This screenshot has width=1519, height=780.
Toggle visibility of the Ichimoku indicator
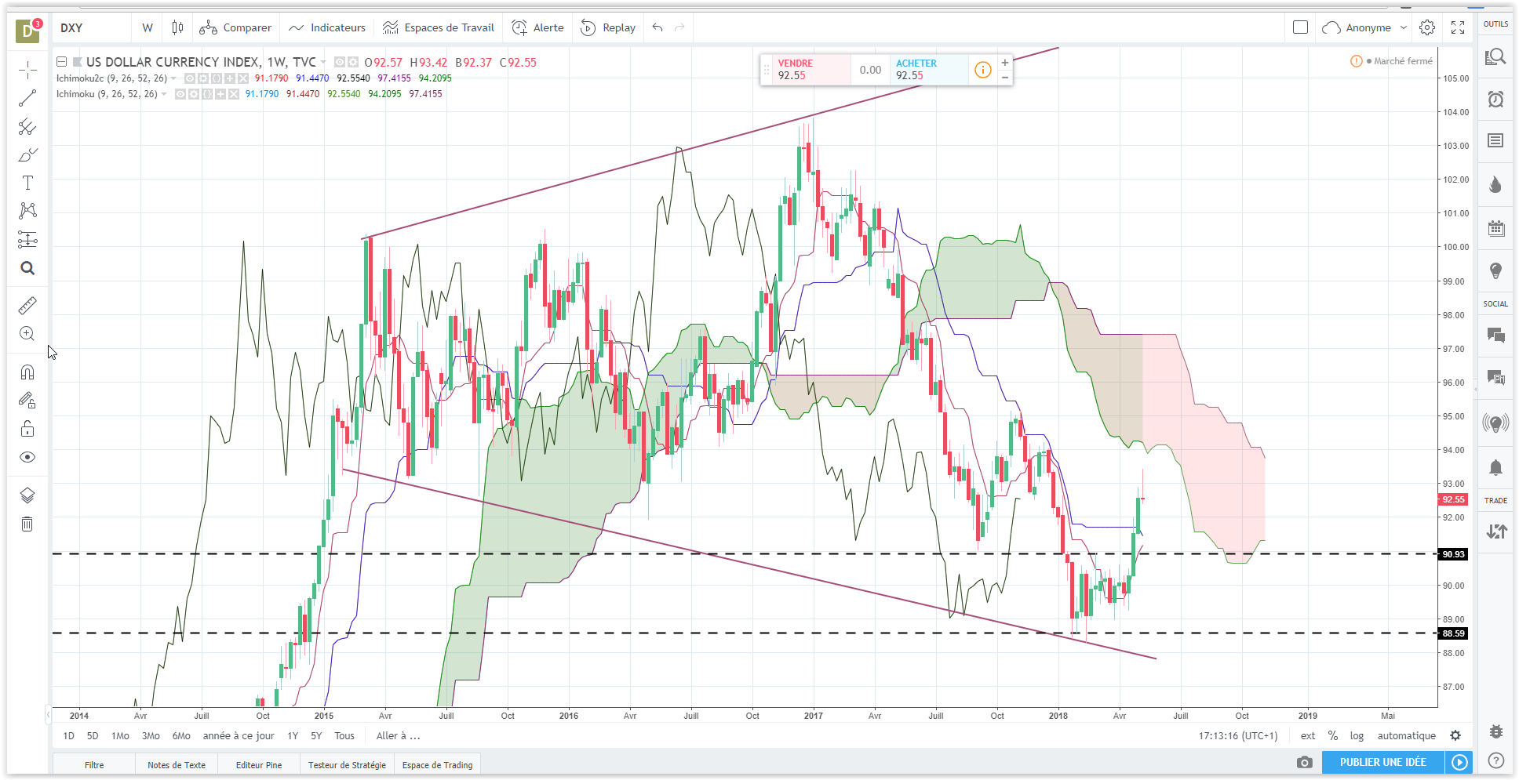[x=180, y=94]
